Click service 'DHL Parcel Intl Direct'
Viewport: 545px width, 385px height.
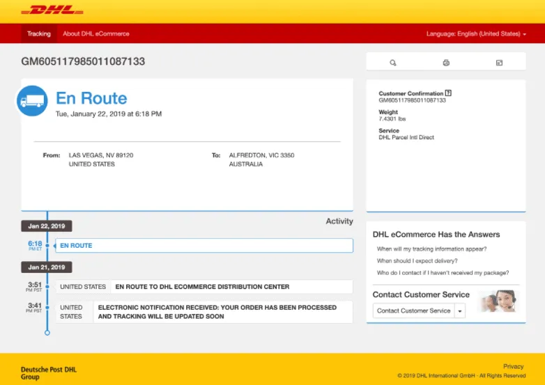406,137
